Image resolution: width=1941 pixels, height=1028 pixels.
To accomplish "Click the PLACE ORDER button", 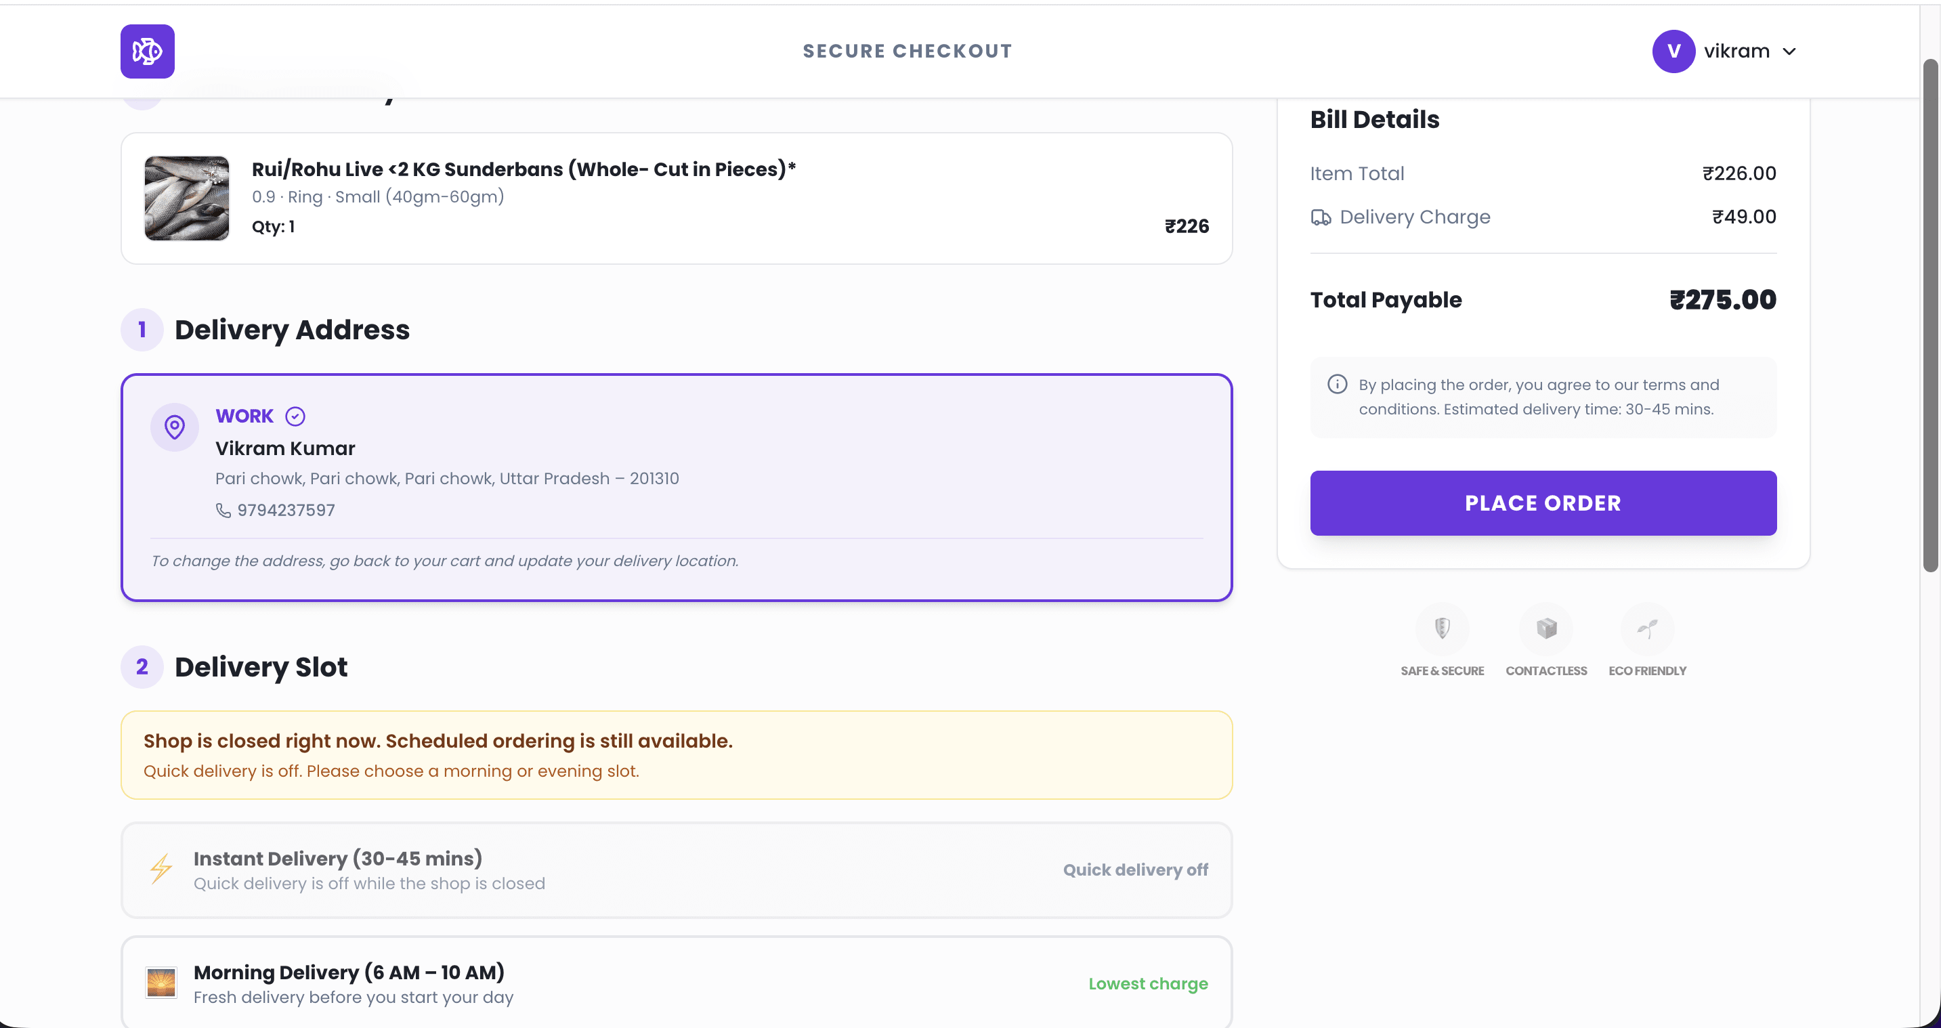I will [1543, 503].
